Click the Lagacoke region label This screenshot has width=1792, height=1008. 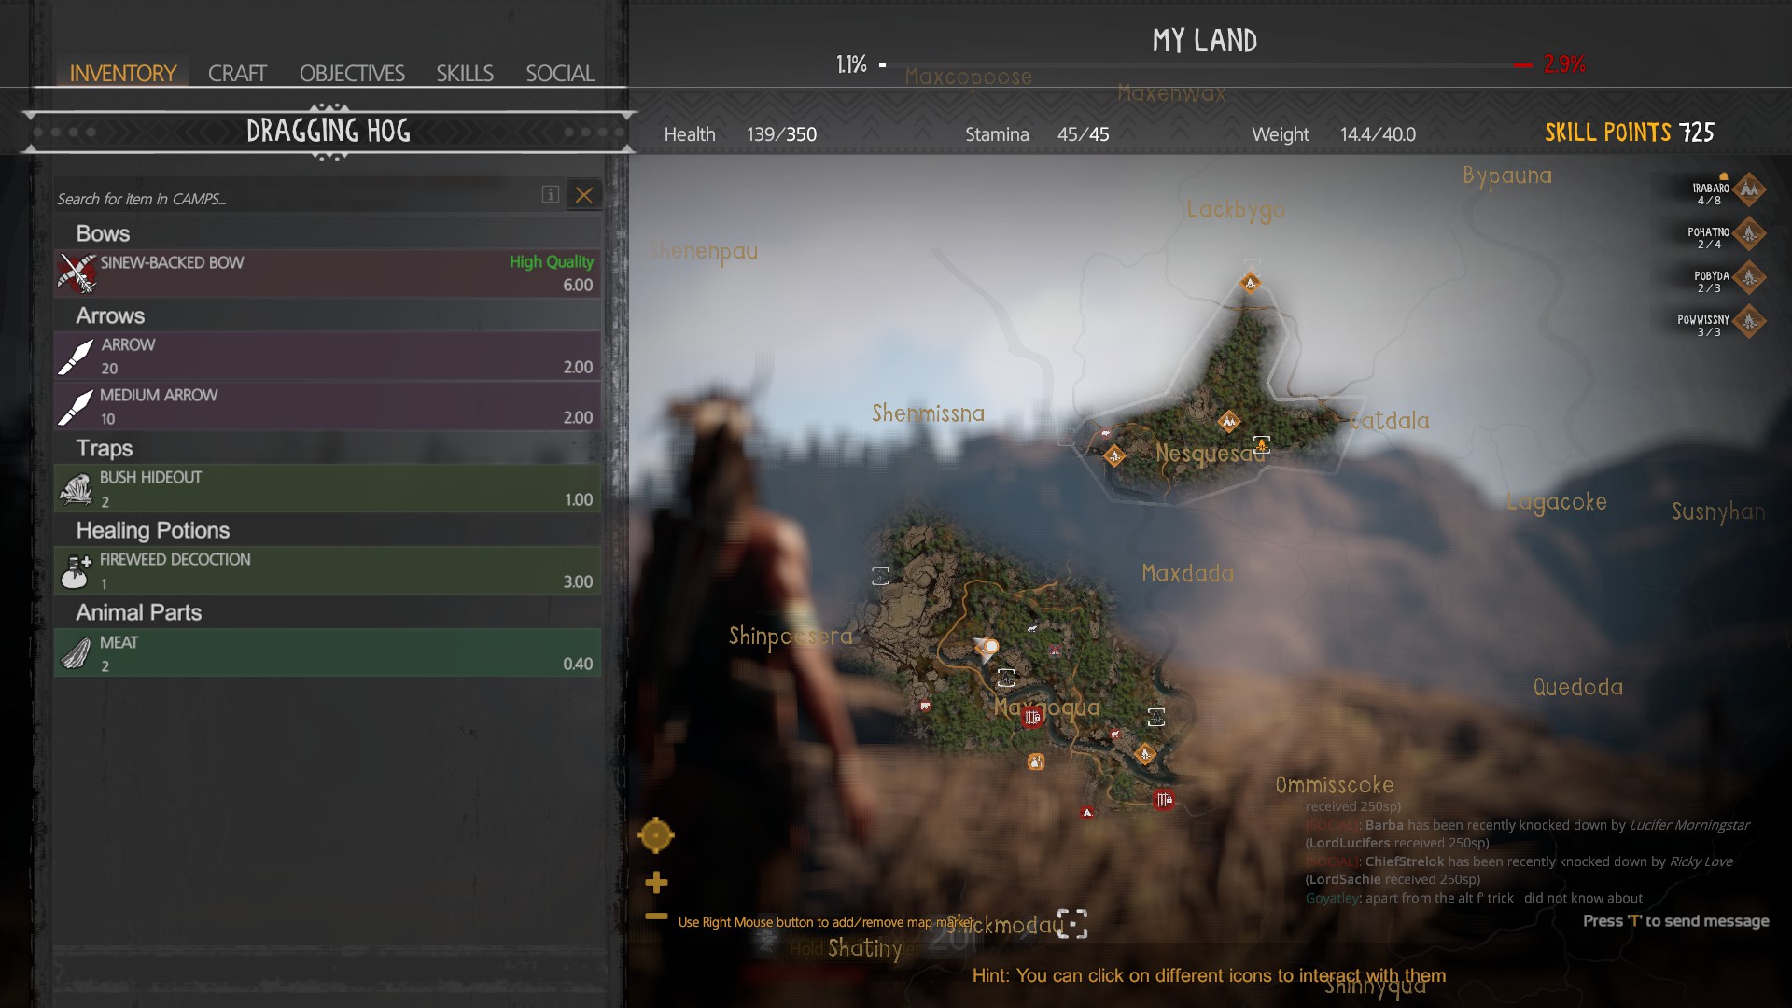pos(1557,502)
